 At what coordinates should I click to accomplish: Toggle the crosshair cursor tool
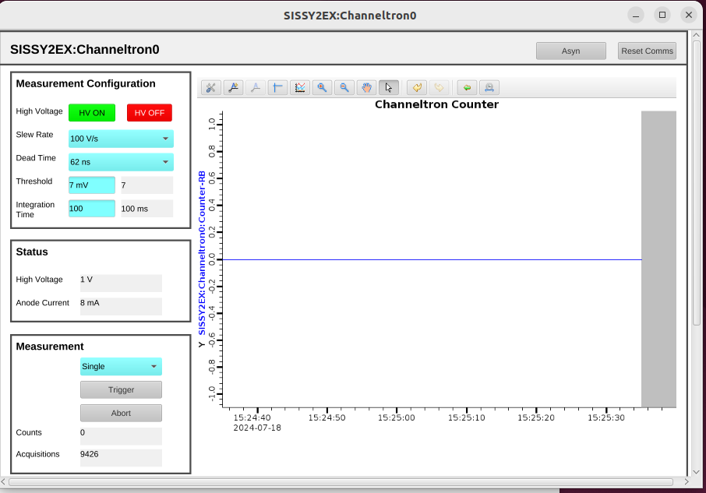pos(278,87)
